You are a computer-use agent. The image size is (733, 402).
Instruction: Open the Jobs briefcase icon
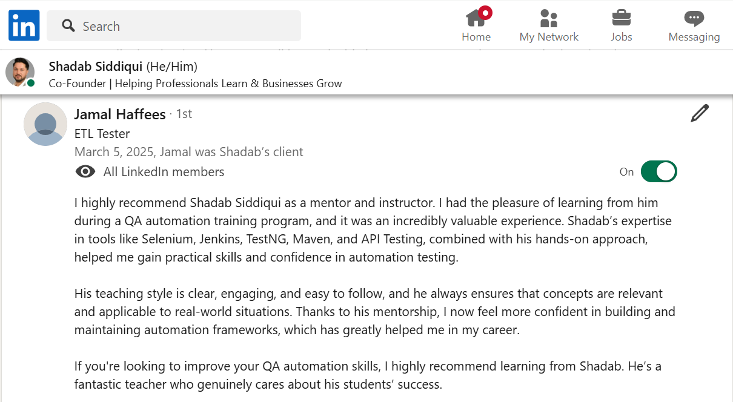pyautogui.click(x=621, y=18)
